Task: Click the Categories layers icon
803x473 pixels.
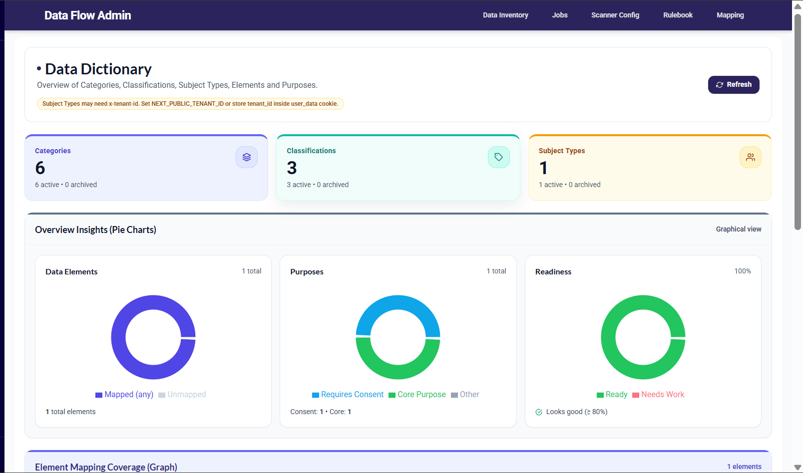Action: pos(247,157)
